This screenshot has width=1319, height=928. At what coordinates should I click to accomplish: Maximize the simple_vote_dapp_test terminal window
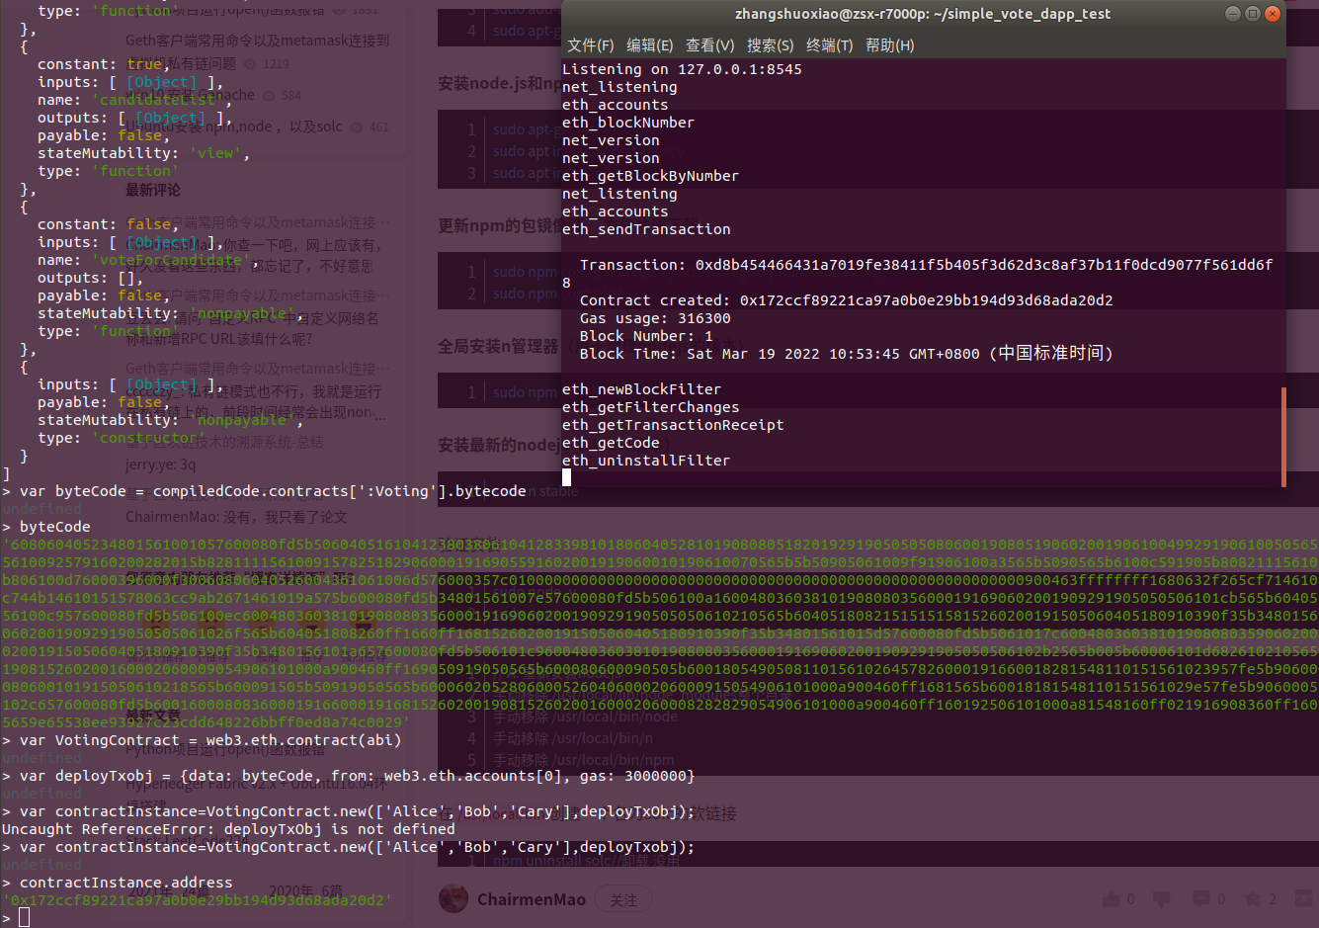point(1252,14)
